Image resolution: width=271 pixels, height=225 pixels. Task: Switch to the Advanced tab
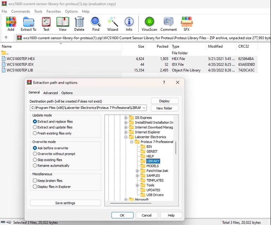point(50,93)
